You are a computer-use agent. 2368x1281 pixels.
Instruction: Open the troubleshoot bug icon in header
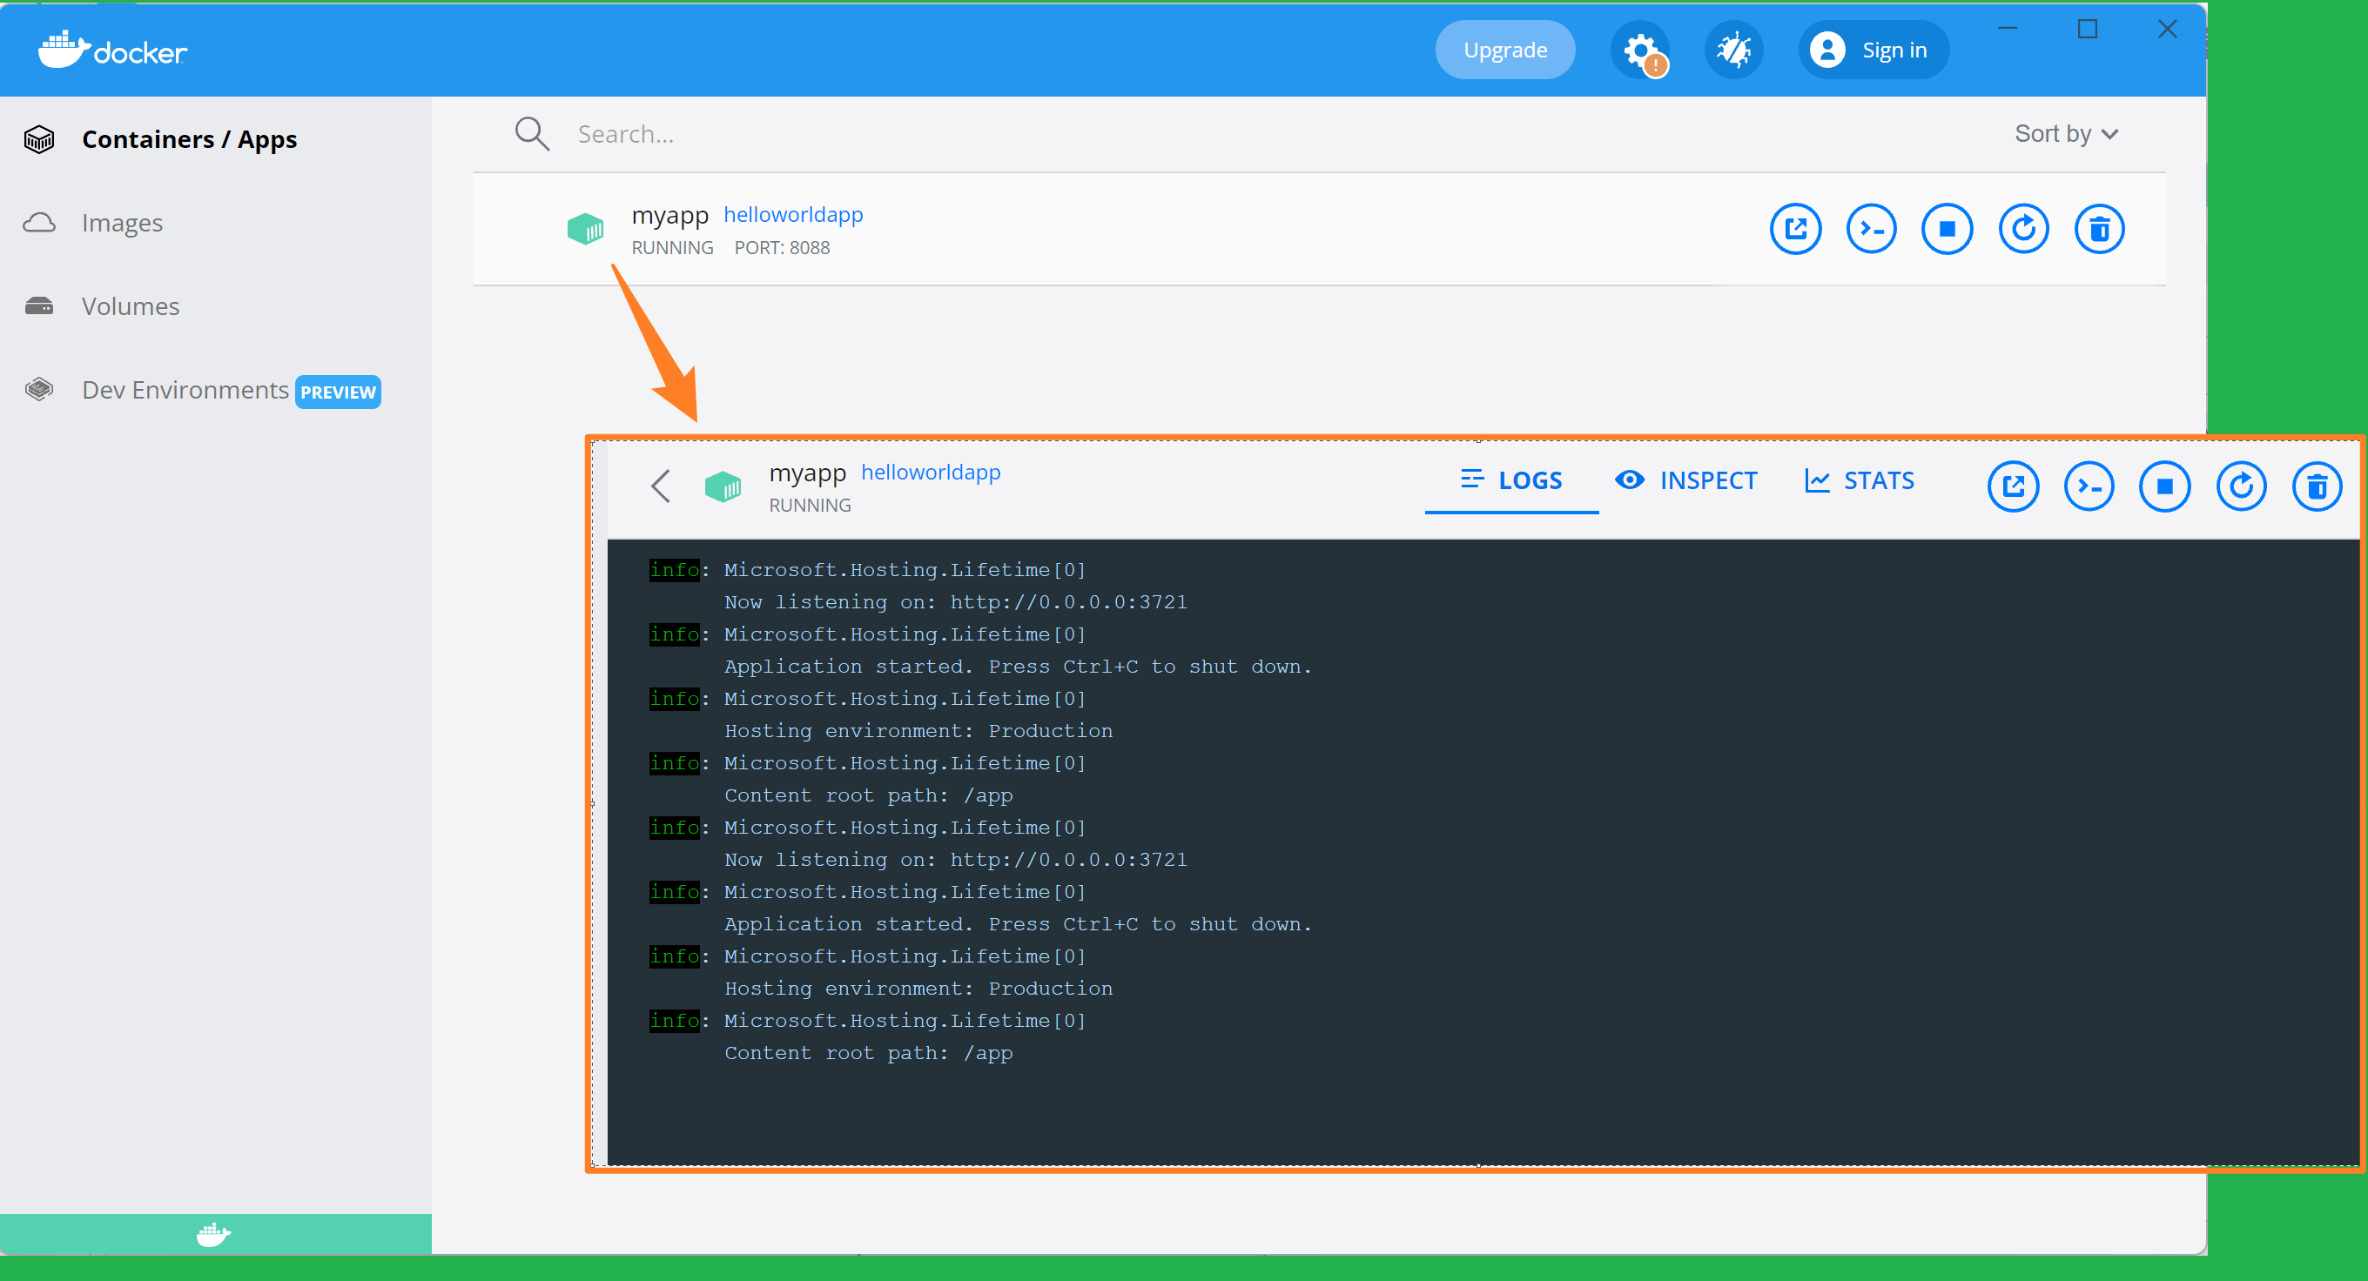(1732, 50)
